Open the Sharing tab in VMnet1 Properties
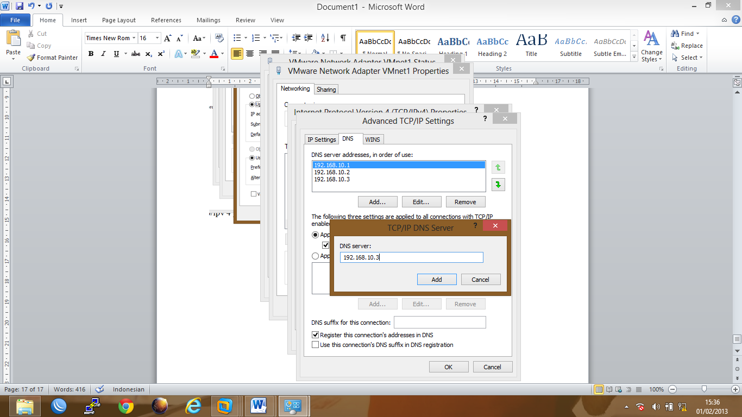 326,89
